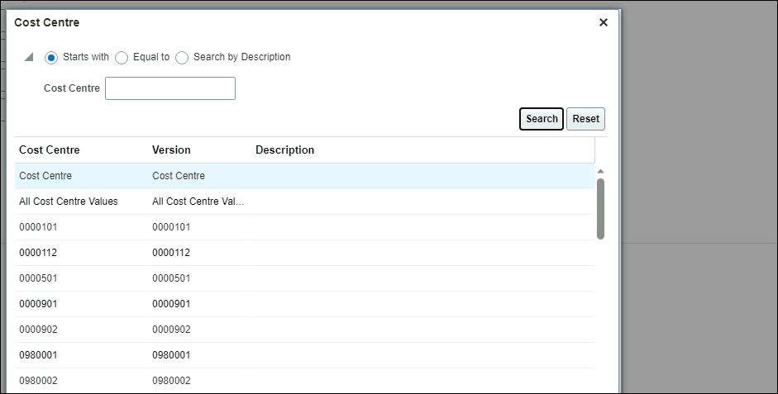
Task: Click the scroll up arrow of results list
Action: click(x=600, y=171)
